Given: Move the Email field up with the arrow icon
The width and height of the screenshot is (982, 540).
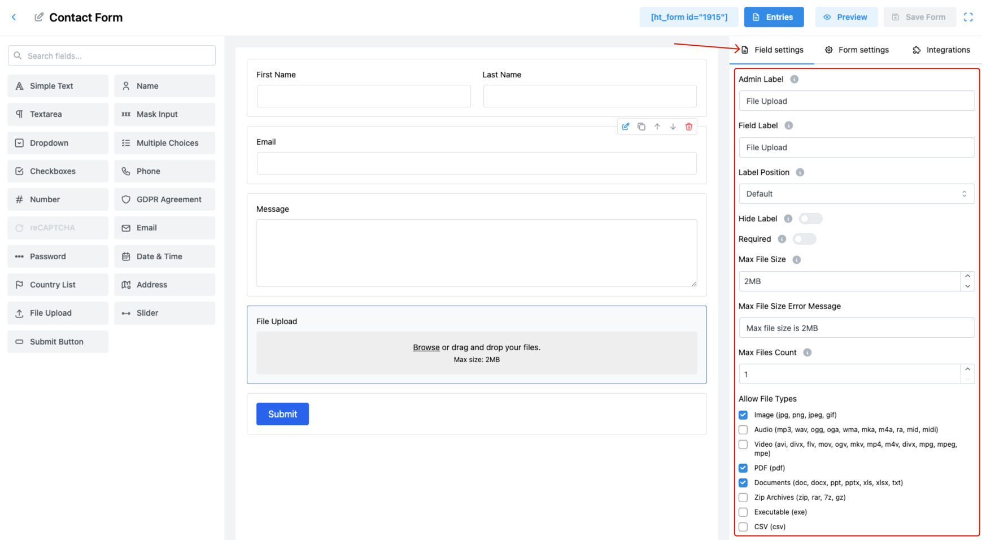Looking at the screenshot, I should tap(657, 127).
